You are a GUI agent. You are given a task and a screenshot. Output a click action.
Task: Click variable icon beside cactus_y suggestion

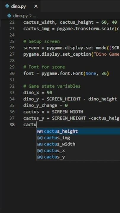40,157
